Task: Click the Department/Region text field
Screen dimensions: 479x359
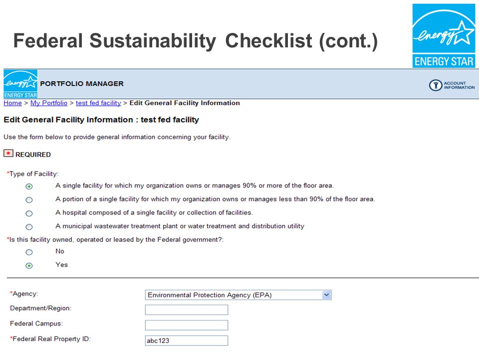Action: click(x=186, y=310)
